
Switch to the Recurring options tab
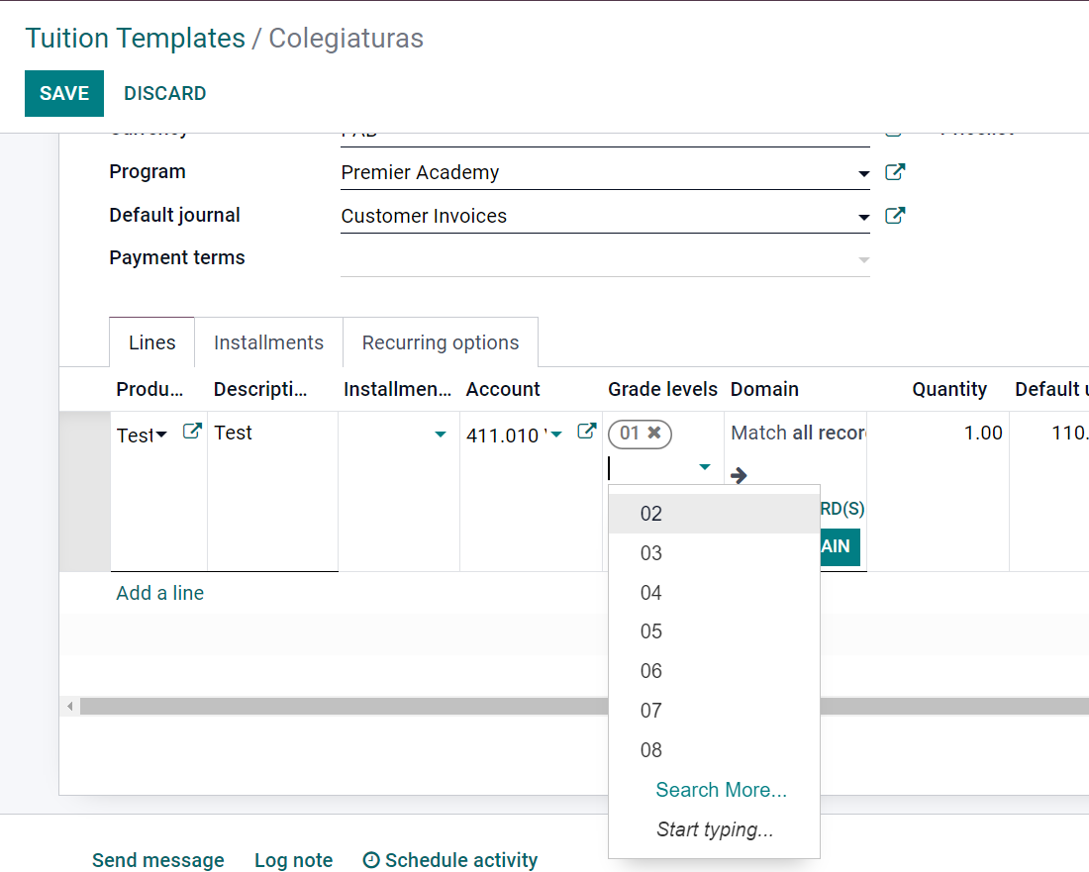[x=440, y=342]
